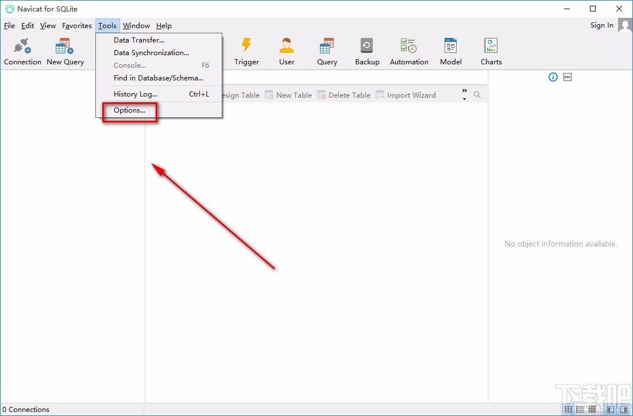633x416 pixels.
Task: Toggle the right information pane
Action: pos(623,410)
